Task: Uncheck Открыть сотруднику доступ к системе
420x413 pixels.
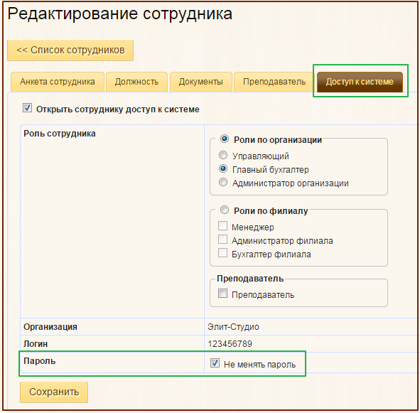Action: pos(27,108)
